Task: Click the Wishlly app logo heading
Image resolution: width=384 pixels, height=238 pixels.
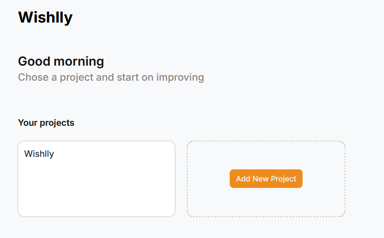Action: (x=45, y=17)
